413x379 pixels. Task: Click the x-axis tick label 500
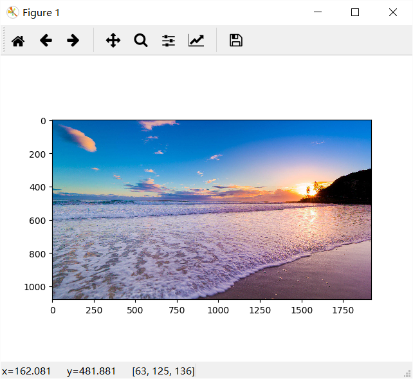[x=135, y=310]
